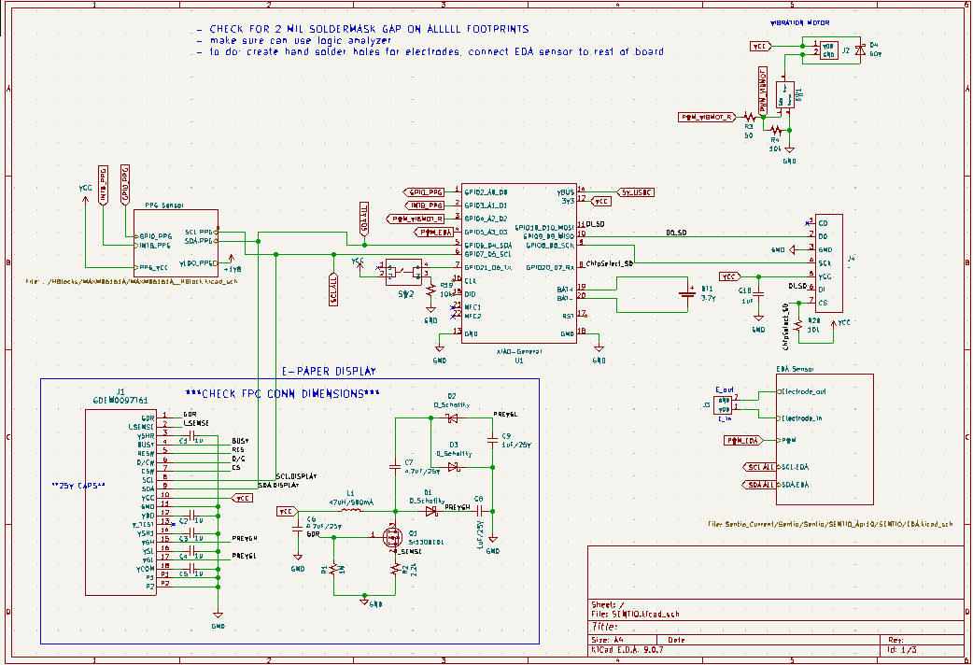Select the '**25V CAPS**' note text
This screenshot has width=973, height=665.
tap(78, 486)
